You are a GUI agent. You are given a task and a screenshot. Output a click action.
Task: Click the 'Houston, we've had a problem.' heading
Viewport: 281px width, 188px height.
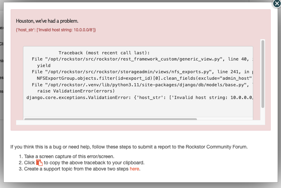[x=47, y=21]
